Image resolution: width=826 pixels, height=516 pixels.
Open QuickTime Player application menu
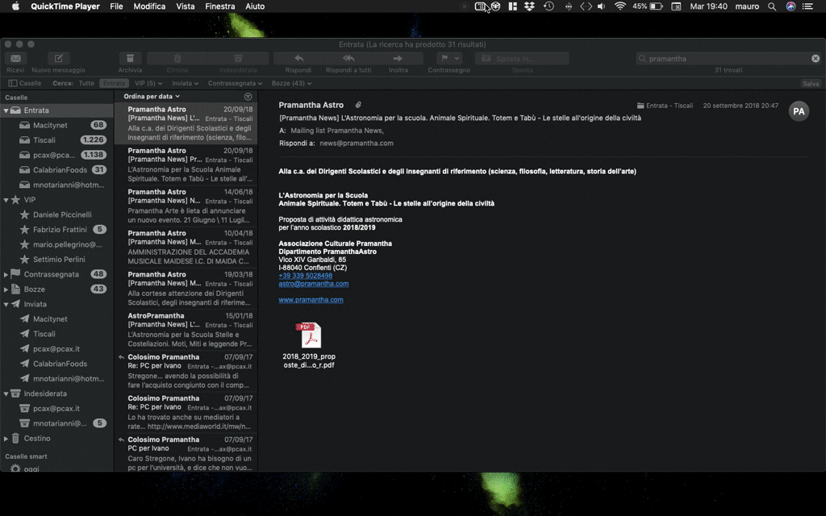65,6
